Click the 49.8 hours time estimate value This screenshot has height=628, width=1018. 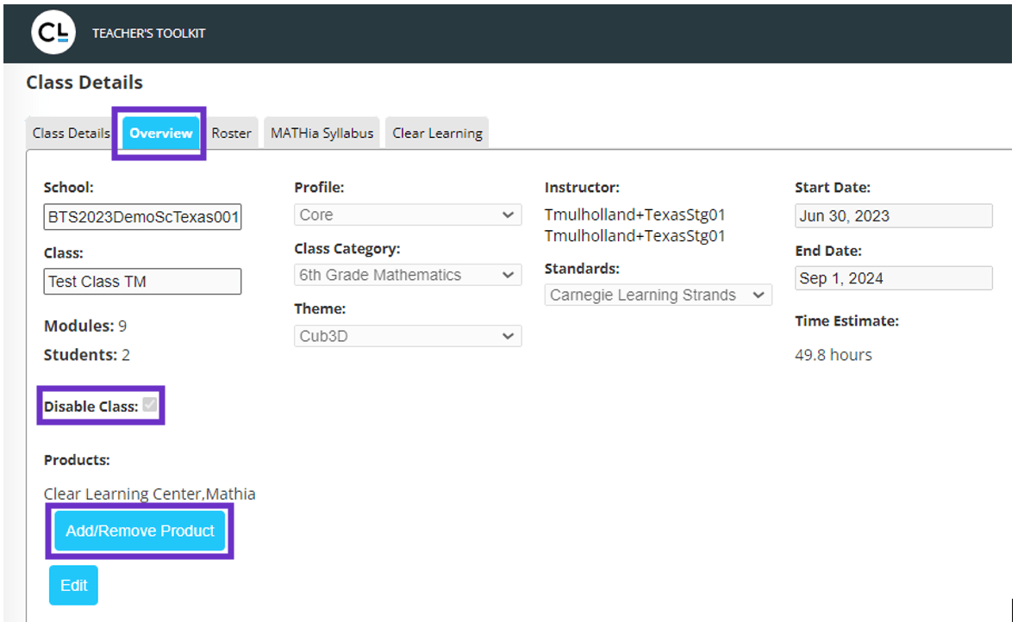833,355
